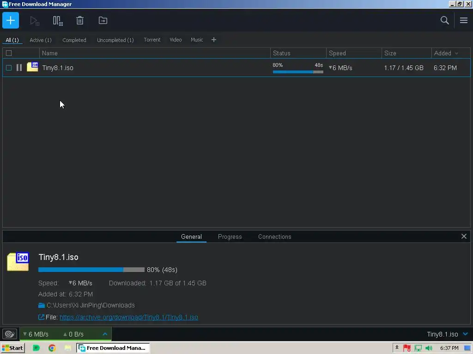Click the Downloads folder path
Screen dimensions: 473x354
click(91, 305)
